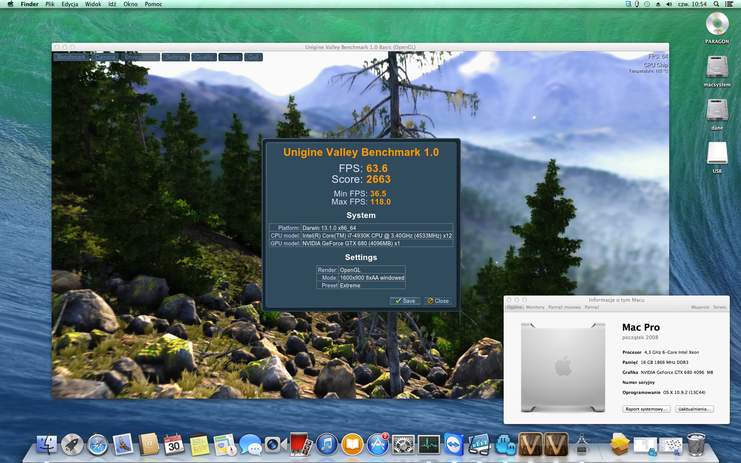Open the package box icon in Dock
This screenshot has width=741, height=463.
pyautogui.click(x=619, y=445)
